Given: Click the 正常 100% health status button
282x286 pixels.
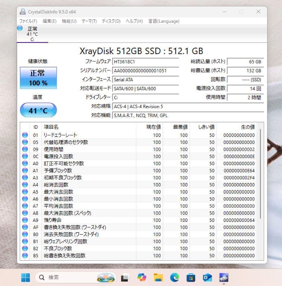Looking at the screenshot, I should click(38, 78).
